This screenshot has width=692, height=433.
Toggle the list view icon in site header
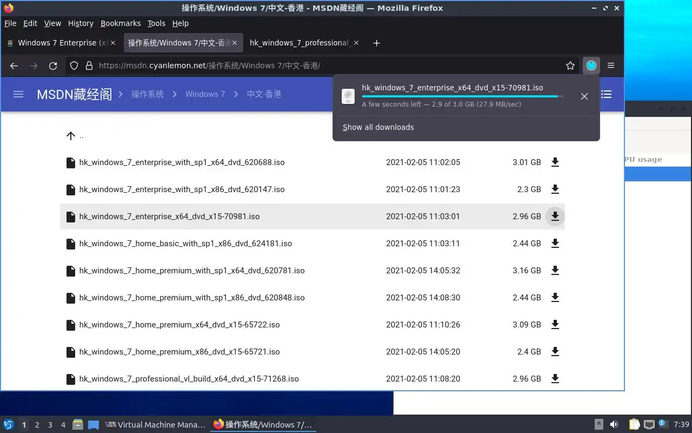(607, 94)
